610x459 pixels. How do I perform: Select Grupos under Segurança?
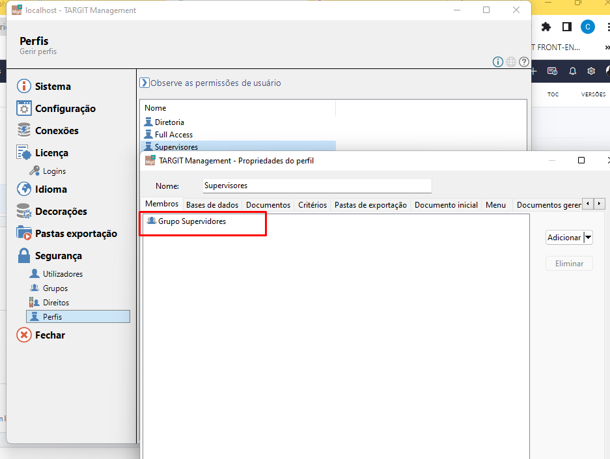point(49,288)
